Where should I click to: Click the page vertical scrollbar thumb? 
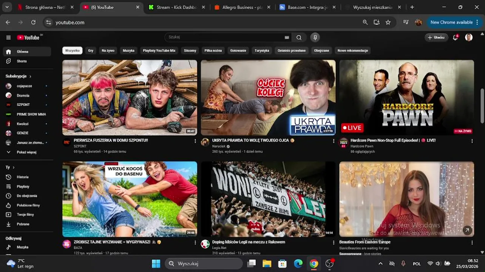click(x=482, y=105)
